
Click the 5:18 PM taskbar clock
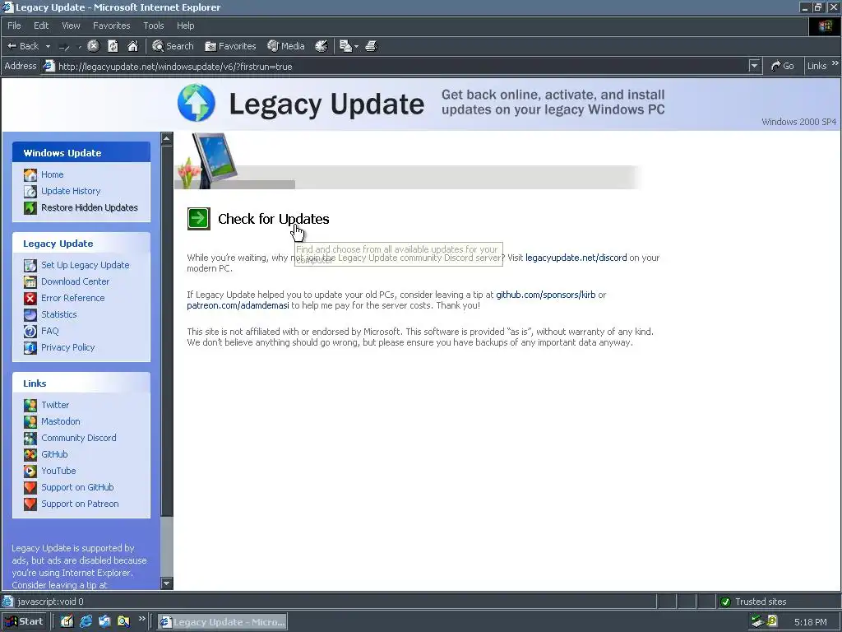810,622
